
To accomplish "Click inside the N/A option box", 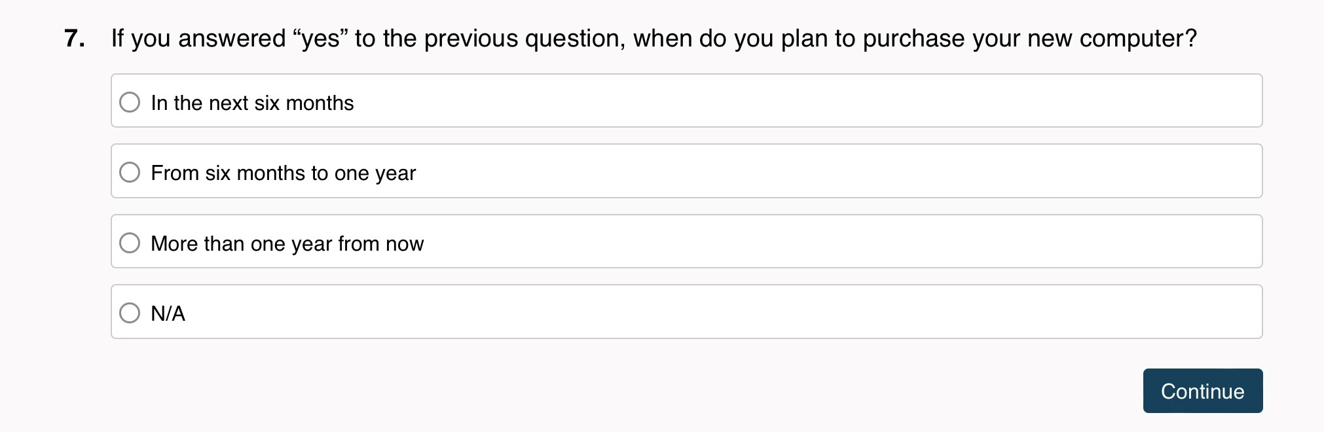I will [x=786, y=312].
